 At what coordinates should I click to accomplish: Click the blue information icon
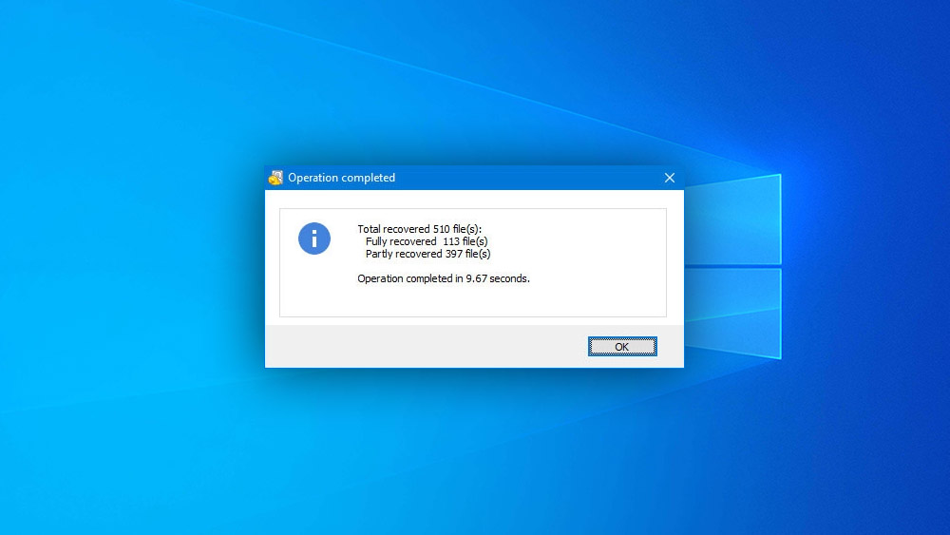313,239
